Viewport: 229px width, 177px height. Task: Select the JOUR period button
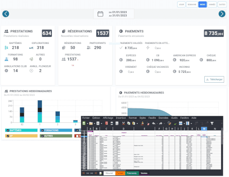181,5
